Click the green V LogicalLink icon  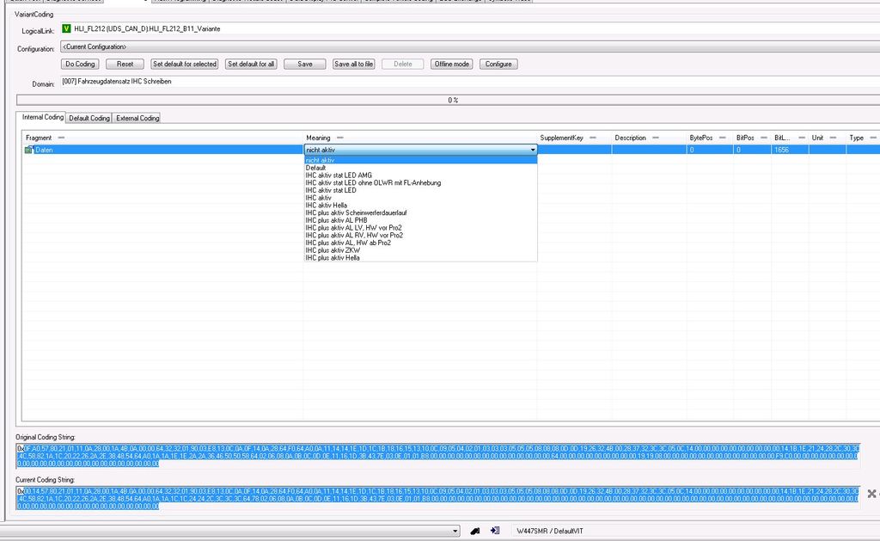(67, 29)
